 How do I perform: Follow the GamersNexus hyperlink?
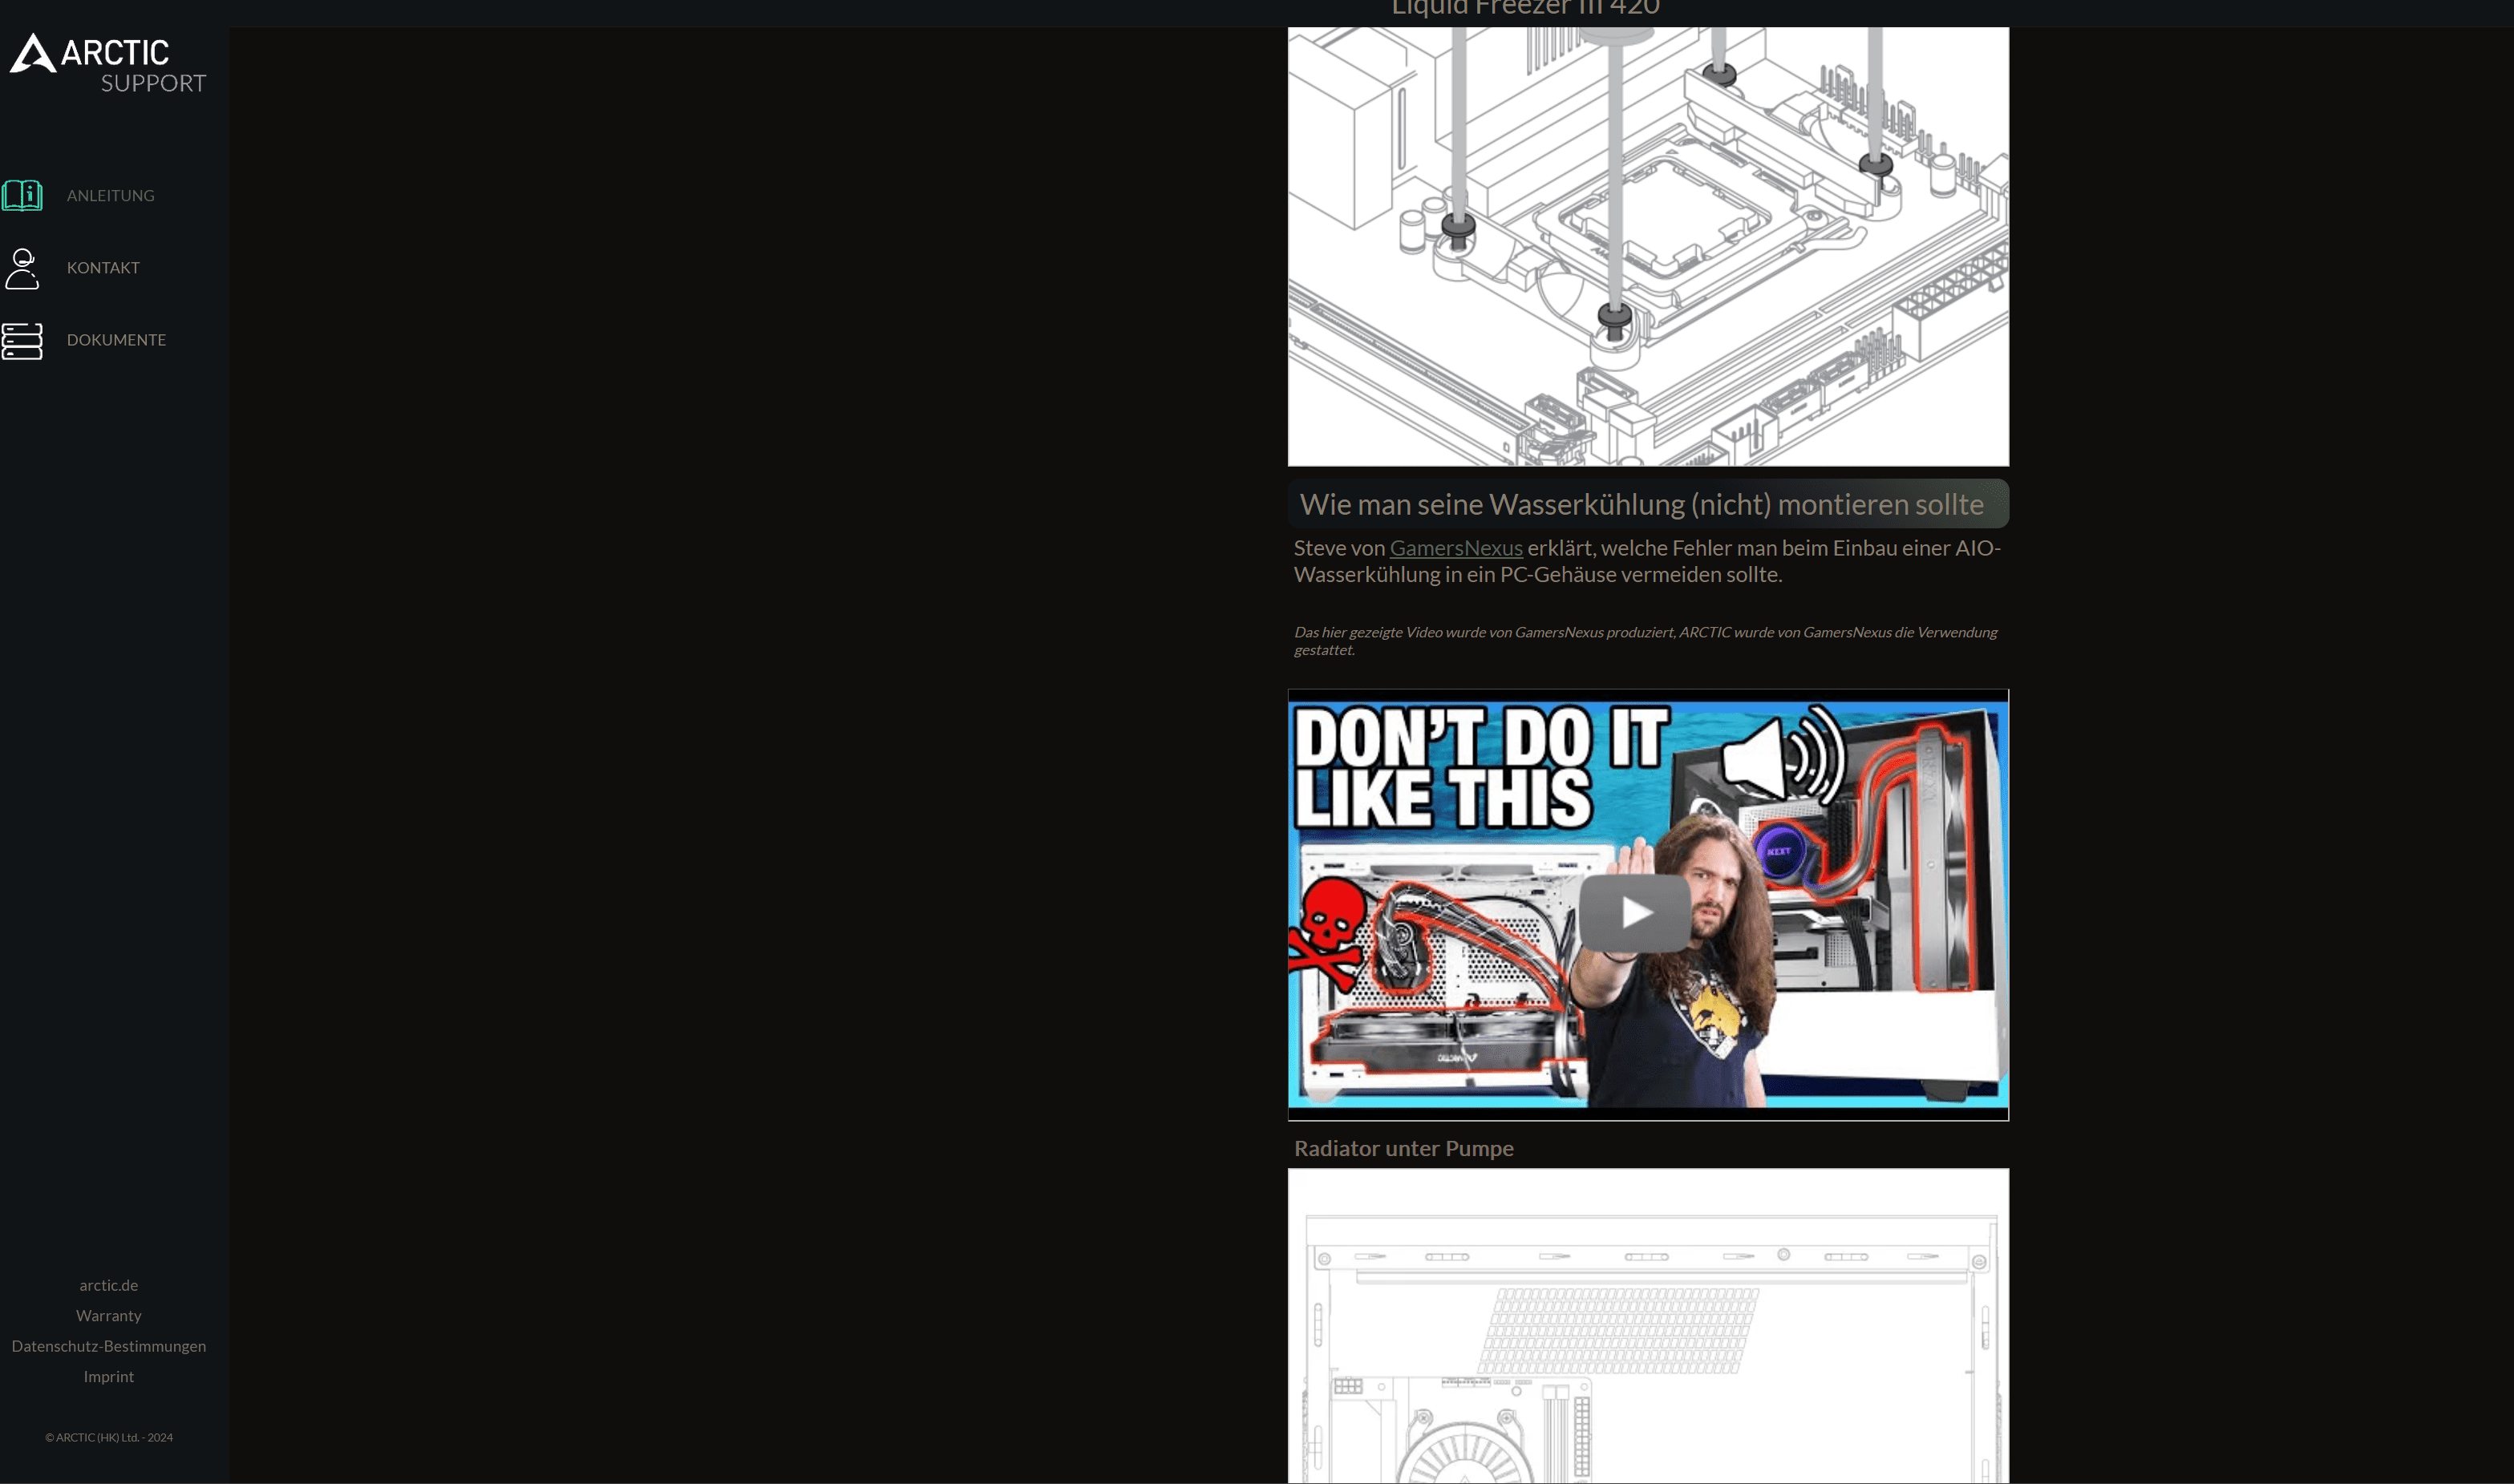tap(1455, 548)
